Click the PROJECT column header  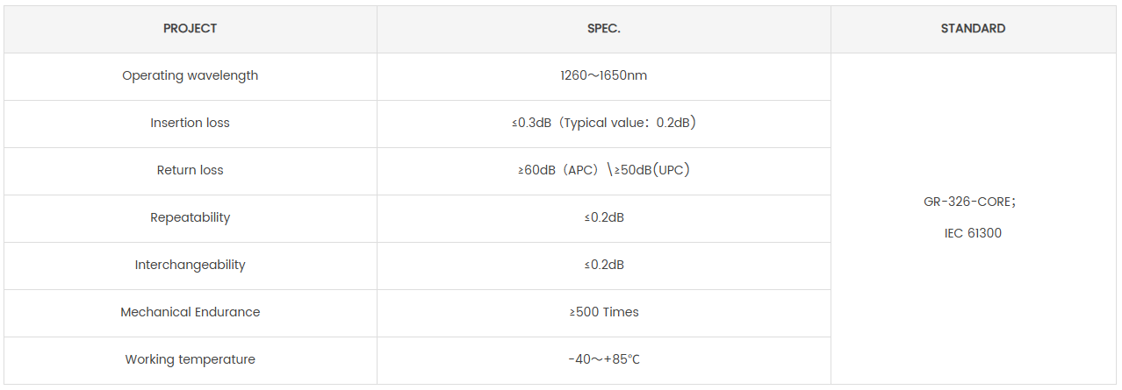190,28
